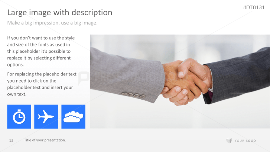Click the cube logo icon
This screenshot has width=270, height=152.
tap(229, 140)
